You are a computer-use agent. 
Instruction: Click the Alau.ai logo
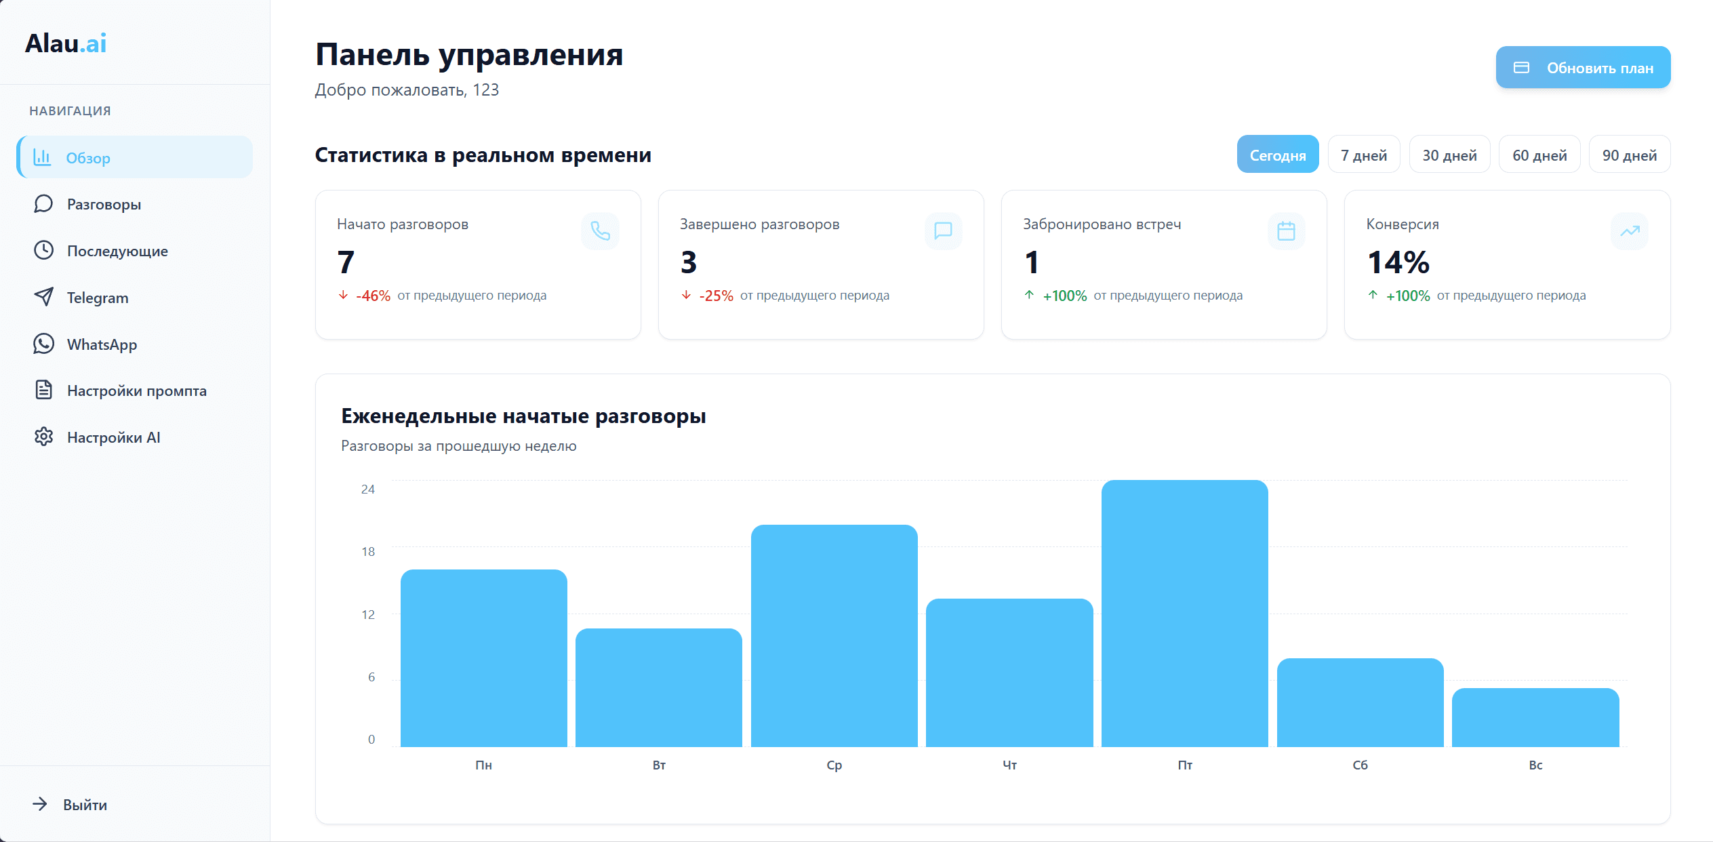(x=66, y=43)
